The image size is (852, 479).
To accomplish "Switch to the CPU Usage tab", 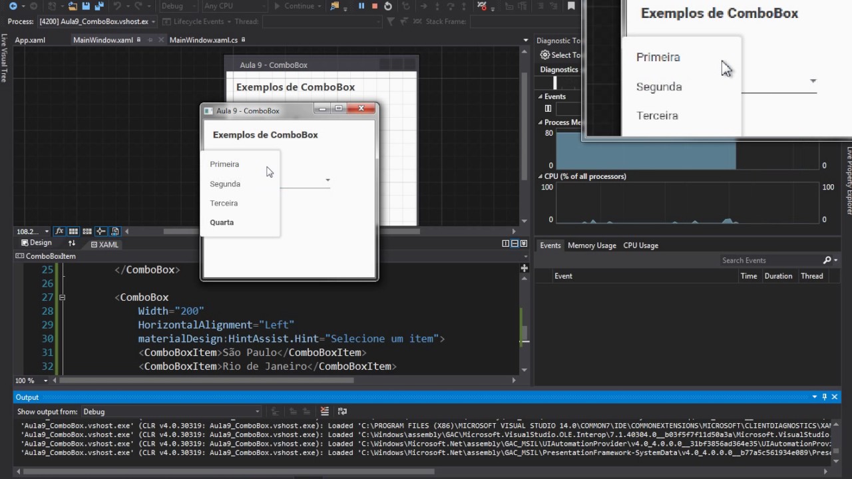I will click(x=640, y=245).
